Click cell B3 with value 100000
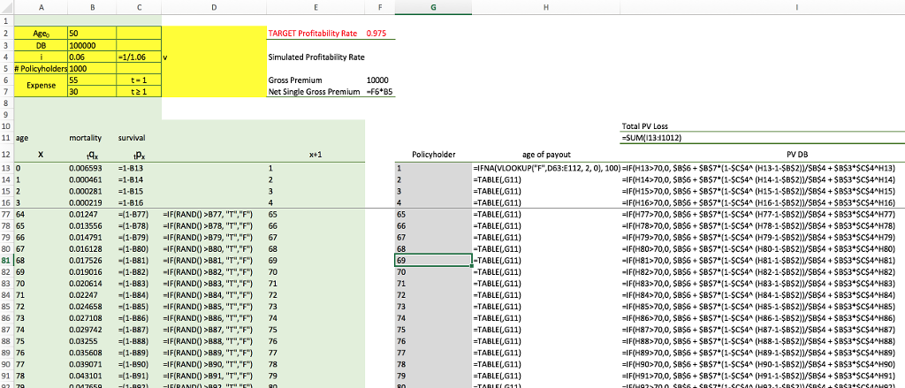The height and width of the screenshot is (388, 905). point(92,46)
